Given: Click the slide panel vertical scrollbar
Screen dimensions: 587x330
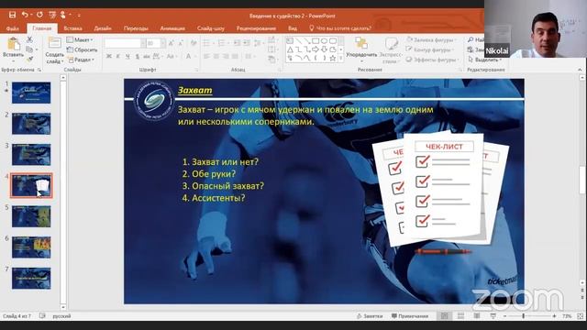Looking at the screenshot, I should click(63, 192).
